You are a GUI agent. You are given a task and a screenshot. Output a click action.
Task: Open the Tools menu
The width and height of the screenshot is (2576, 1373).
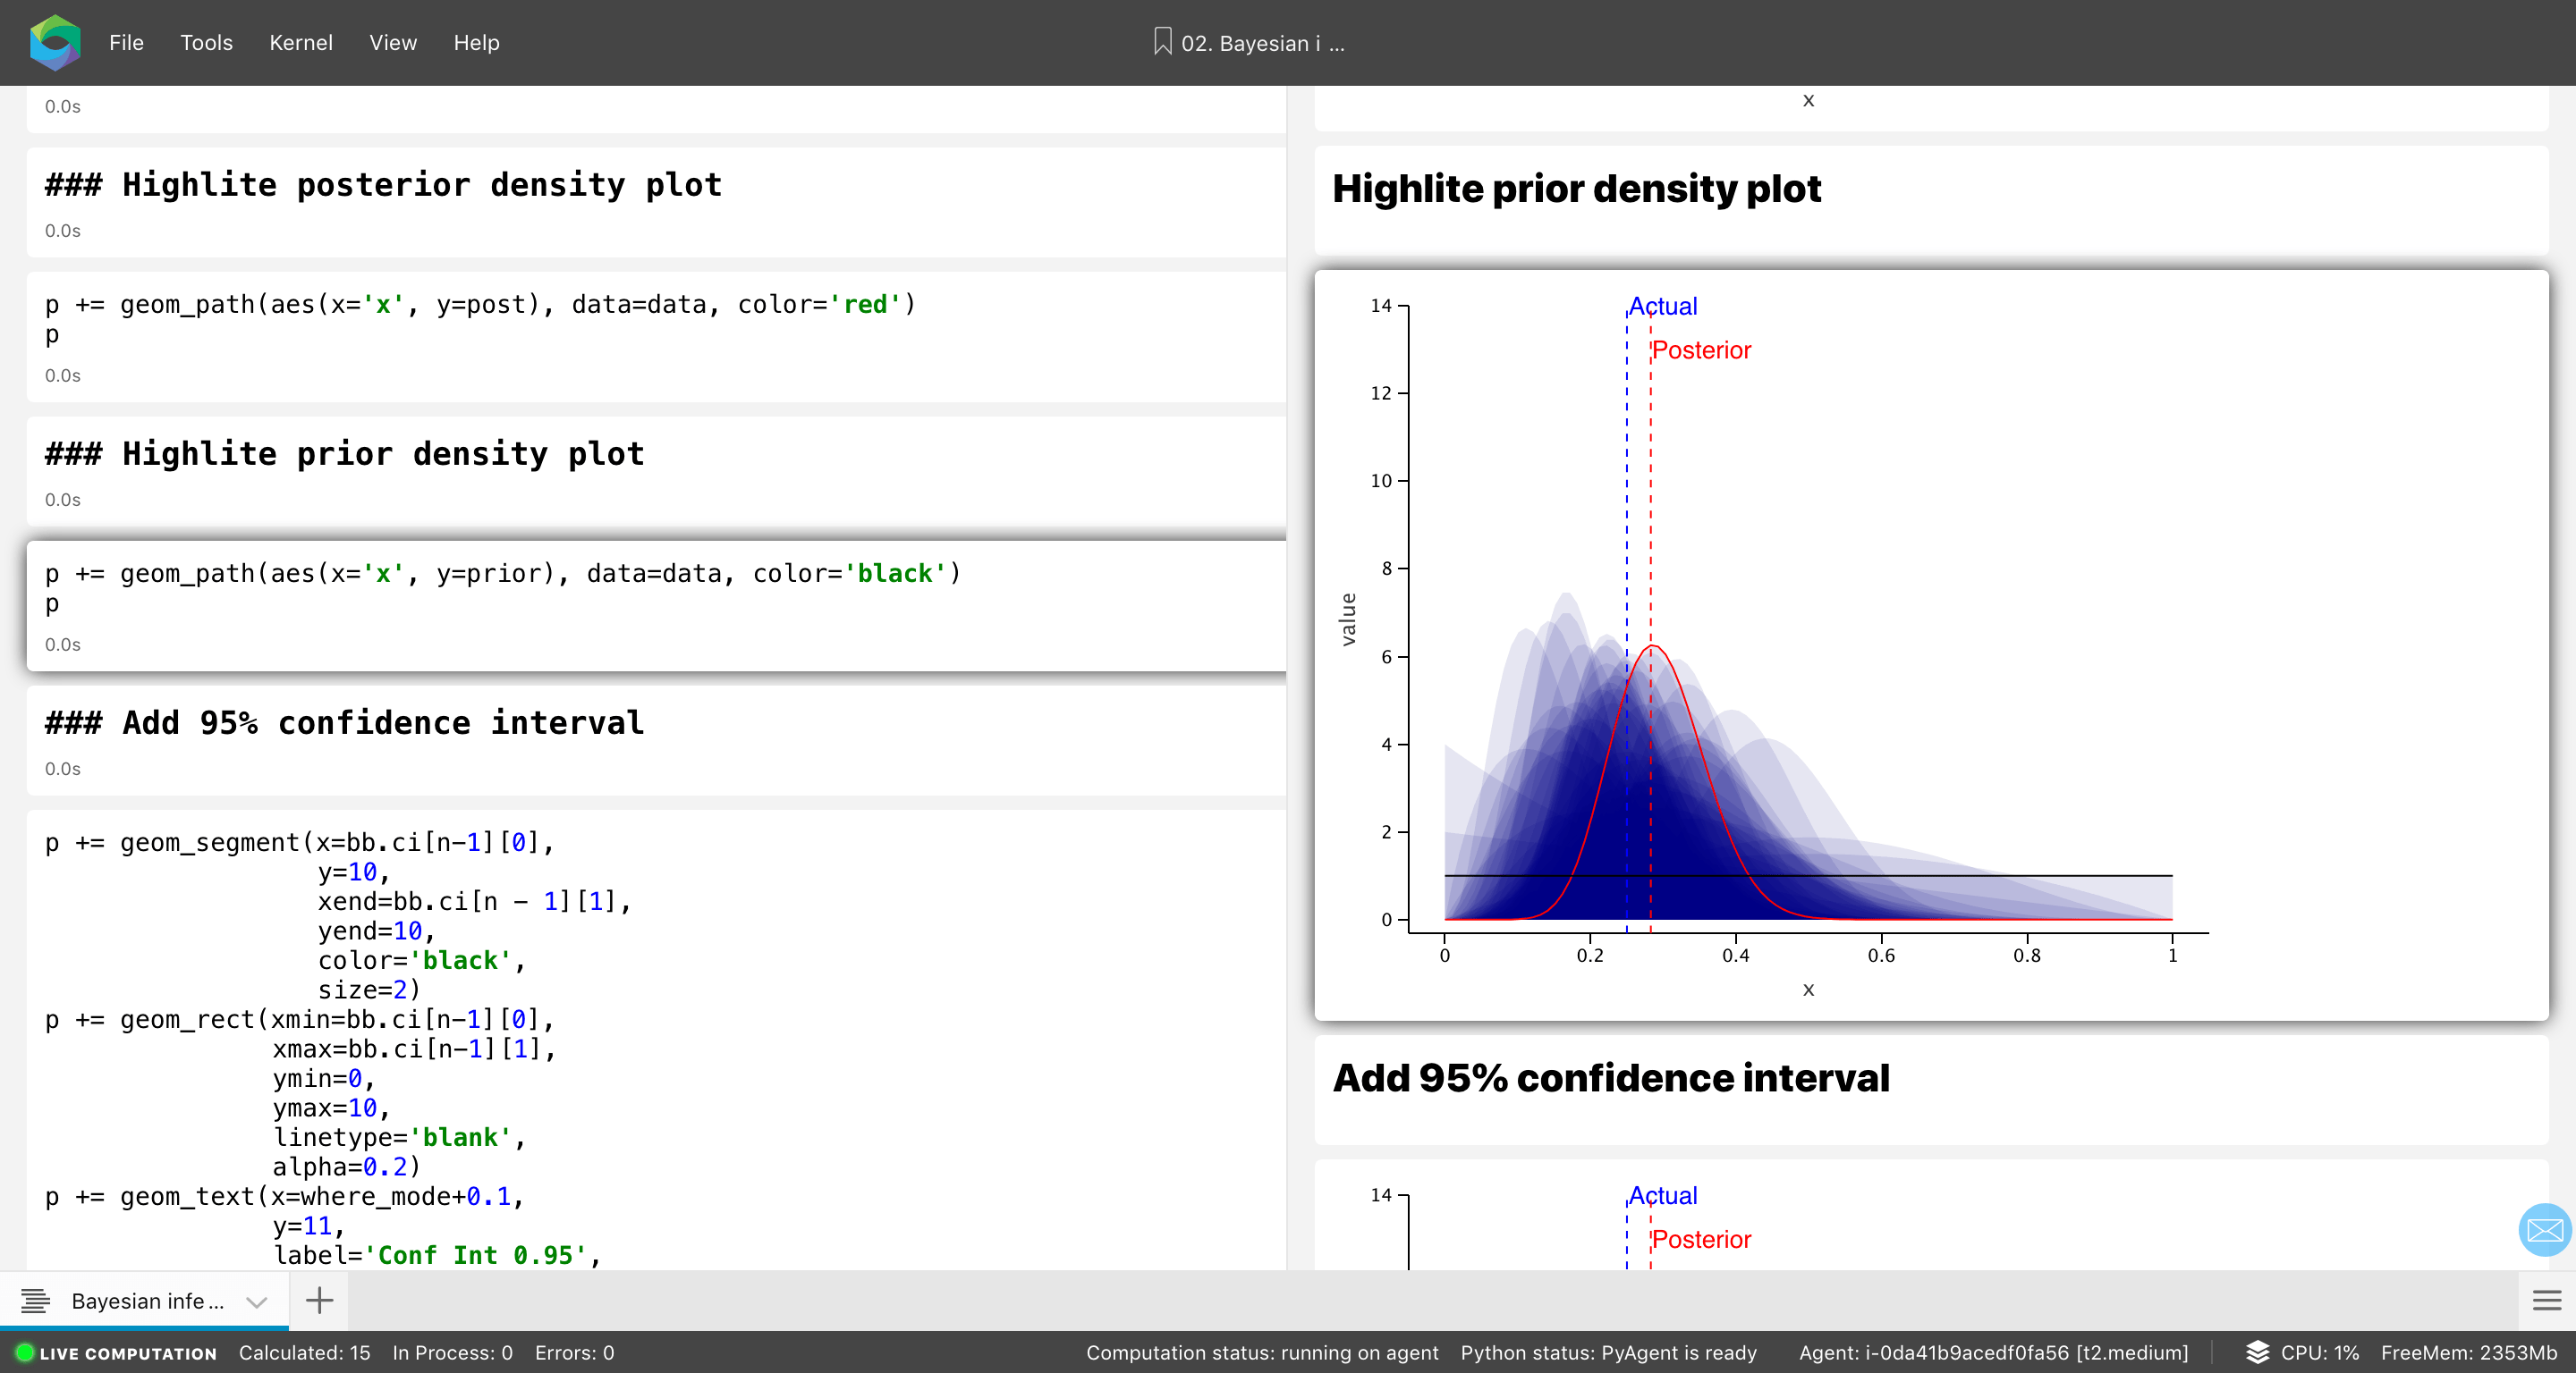click(206, 43)
